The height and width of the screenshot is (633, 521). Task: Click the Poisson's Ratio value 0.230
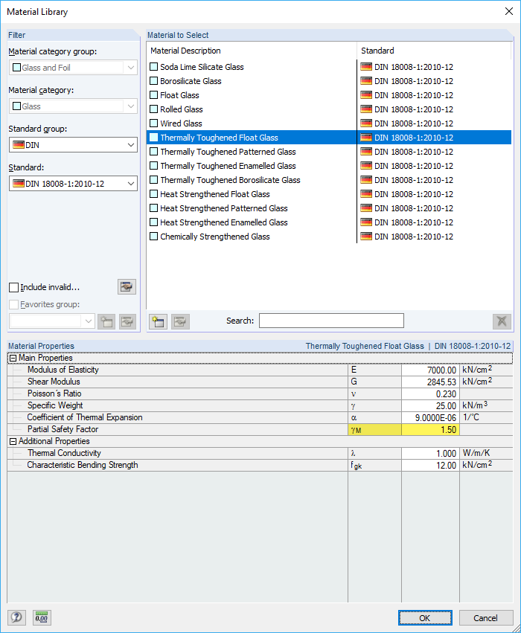click(430, 393)
